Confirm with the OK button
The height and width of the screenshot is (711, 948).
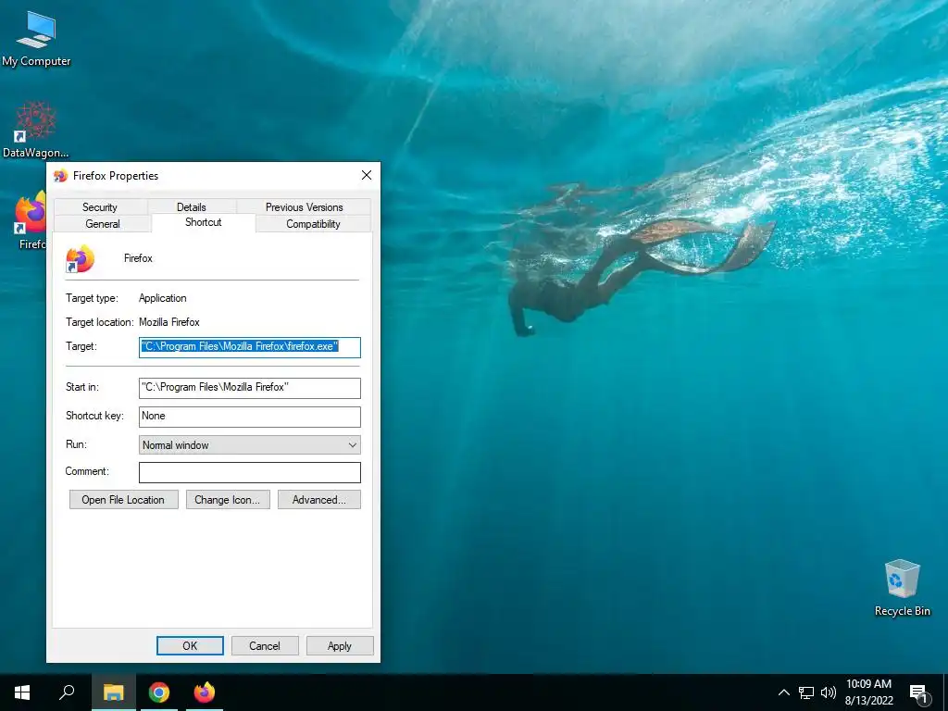190,645
